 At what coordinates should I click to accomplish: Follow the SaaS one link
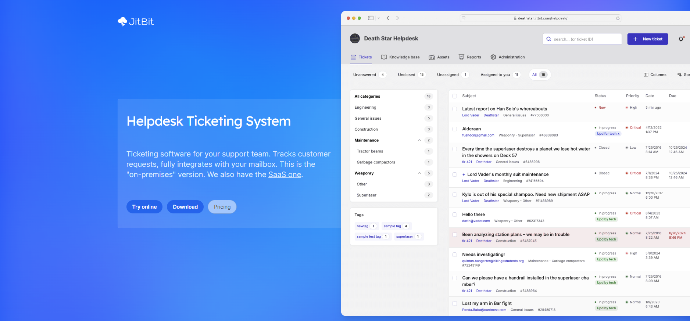[285, 175]
